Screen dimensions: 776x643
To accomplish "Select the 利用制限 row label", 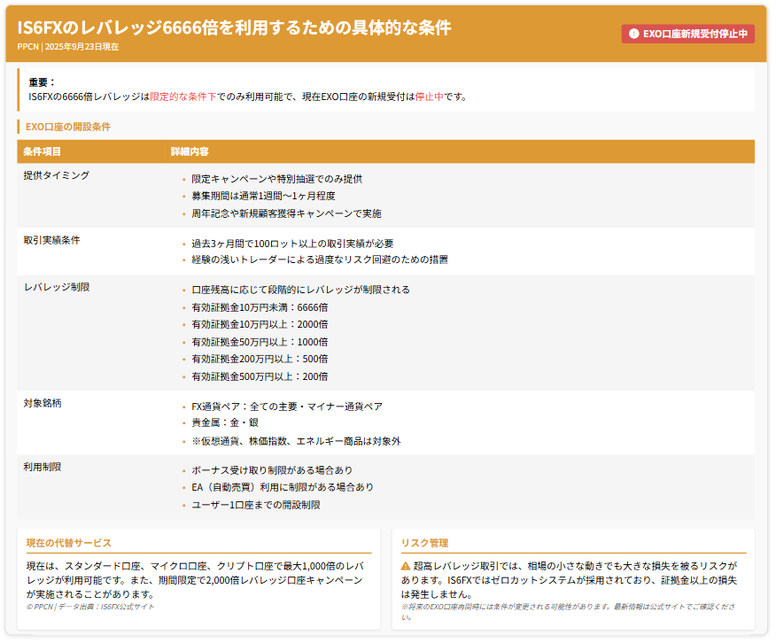I will click(43, 467).
